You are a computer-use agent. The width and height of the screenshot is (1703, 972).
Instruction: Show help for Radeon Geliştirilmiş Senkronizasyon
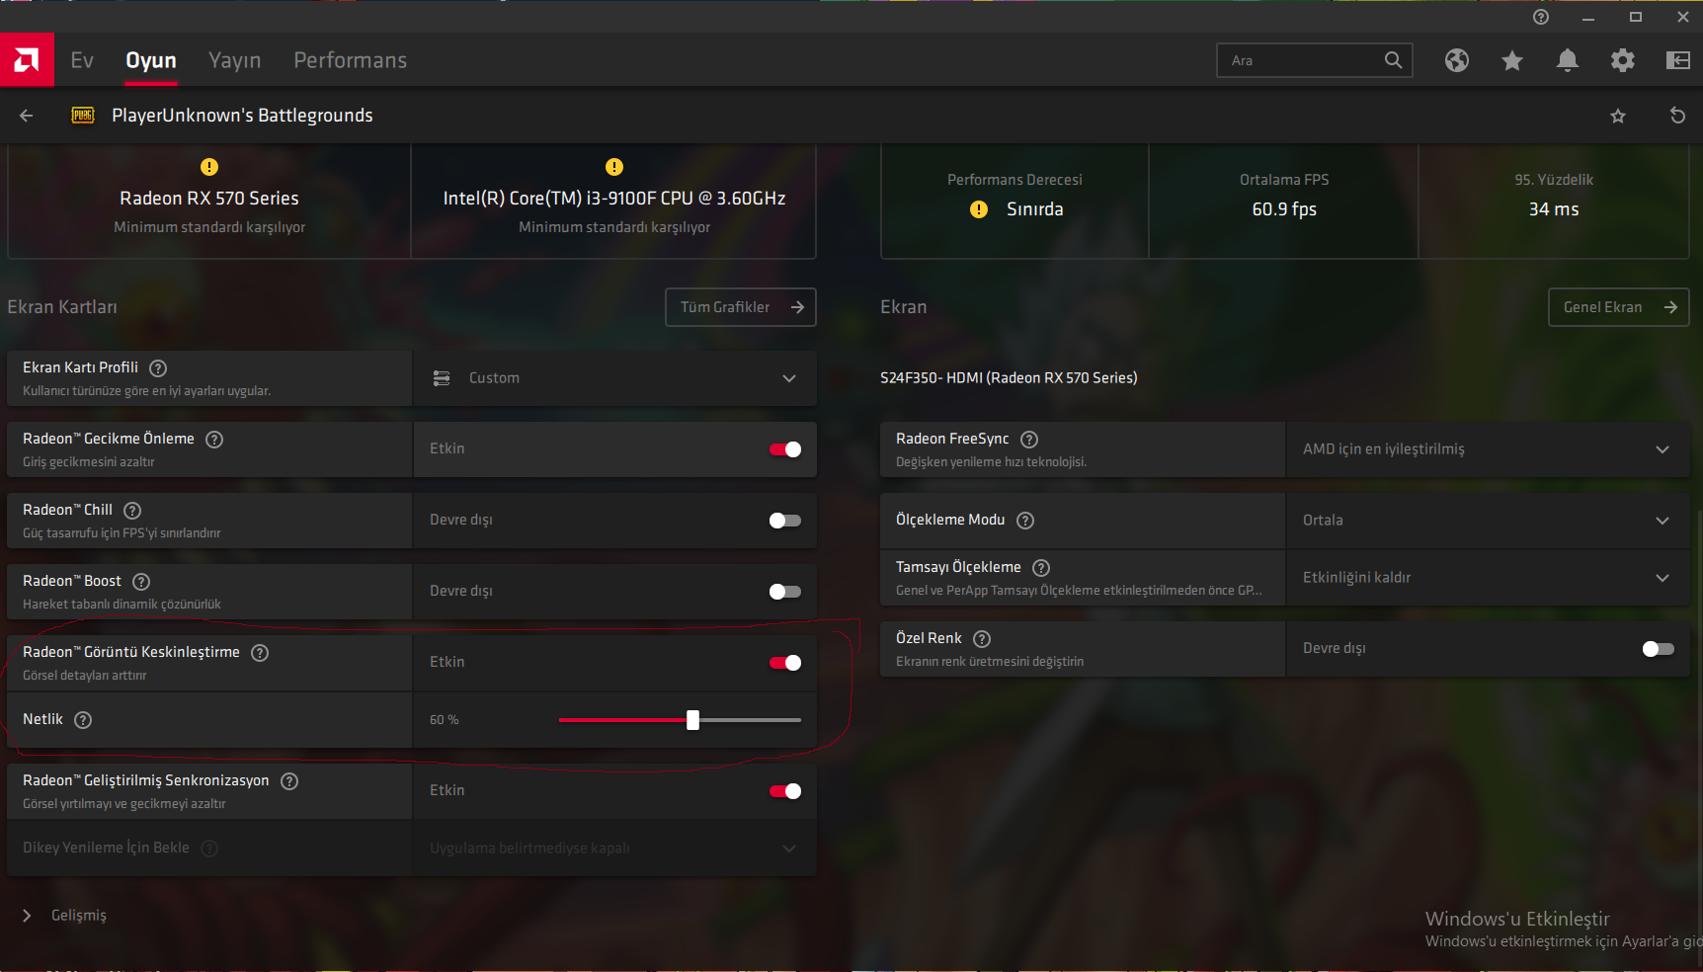289,781
